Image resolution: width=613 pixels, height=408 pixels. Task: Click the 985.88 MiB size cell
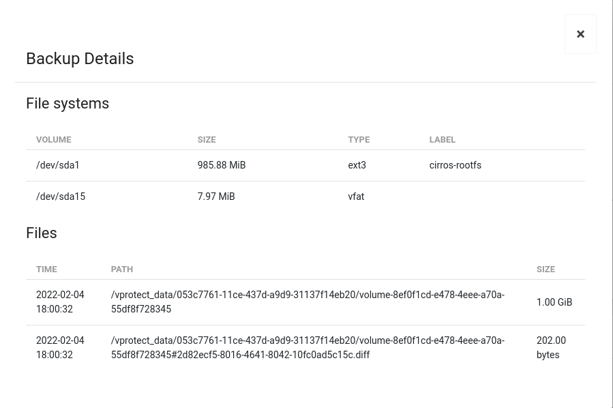(222, 165)
